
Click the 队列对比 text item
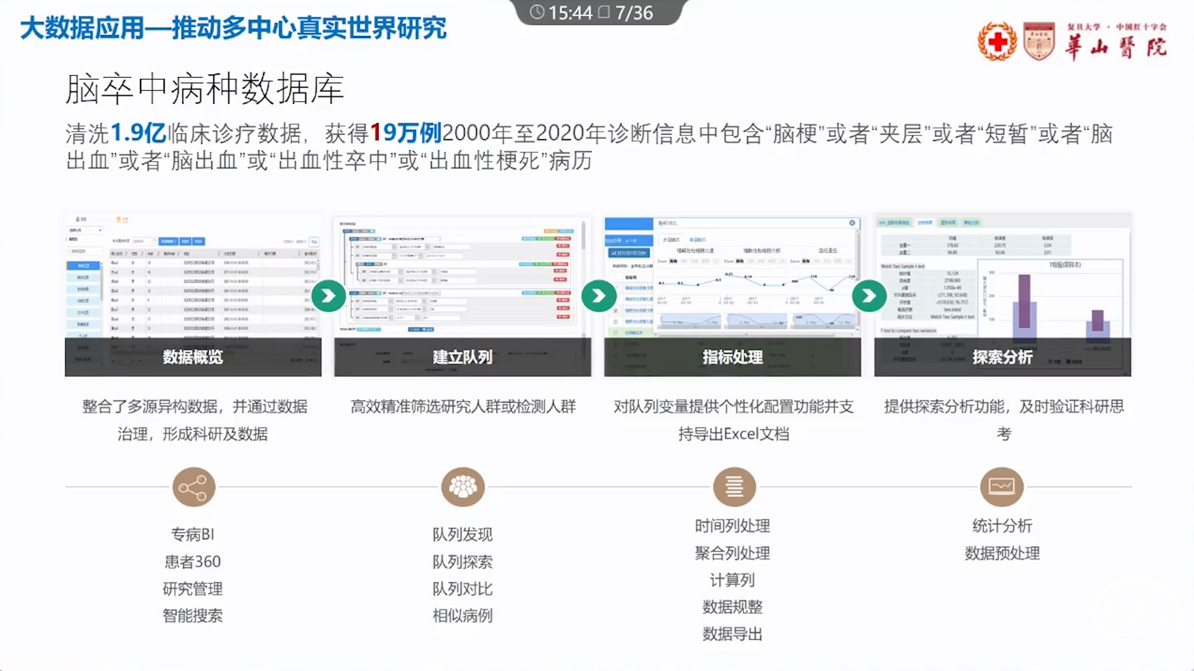tap(462, 588)
